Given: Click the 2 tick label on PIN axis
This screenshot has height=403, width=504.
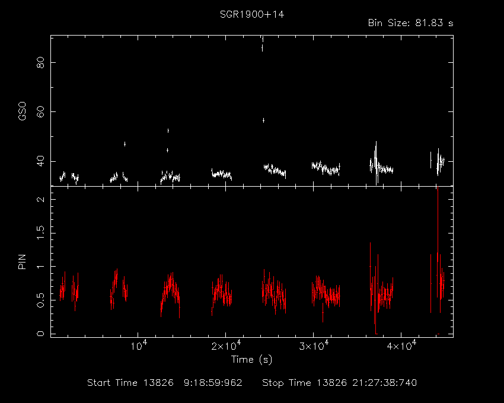Looking at the screenshot, I should (40, 199).
